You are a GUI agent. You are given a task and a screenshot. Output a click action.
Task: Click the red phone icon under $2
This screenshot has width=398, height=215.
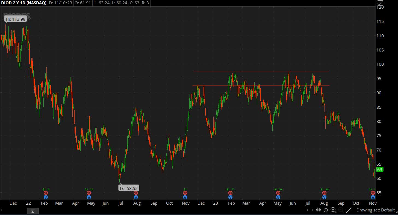(x=185, y=193)
